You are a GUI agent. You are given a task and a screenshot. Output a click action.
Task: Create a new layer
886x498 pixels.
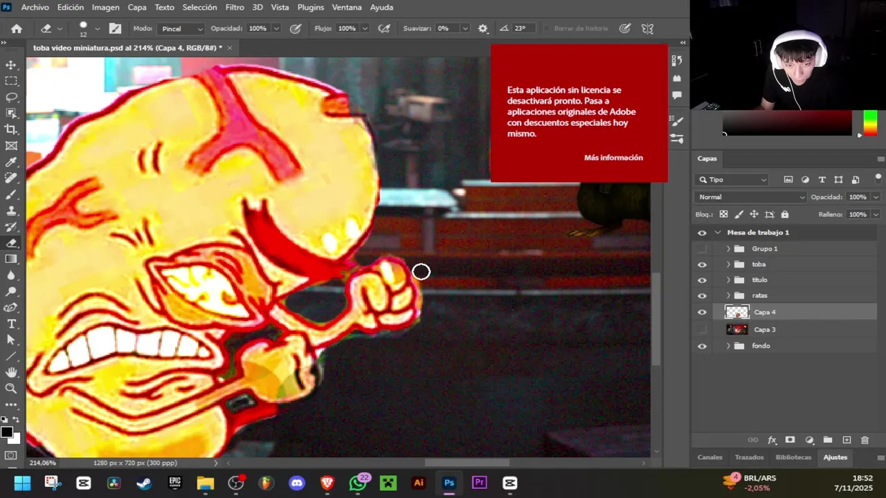pos(846,440)
